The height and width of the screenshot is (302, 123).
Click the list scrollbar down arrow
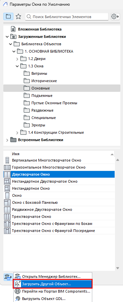click(x=118, y=268)
